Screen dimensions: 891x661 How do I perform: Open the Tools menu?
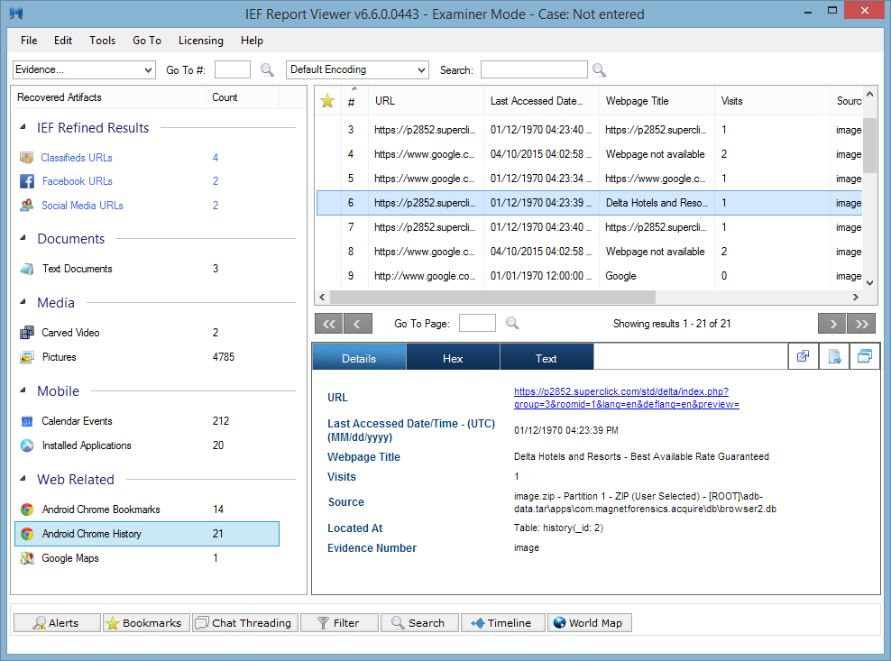[102, 41]
